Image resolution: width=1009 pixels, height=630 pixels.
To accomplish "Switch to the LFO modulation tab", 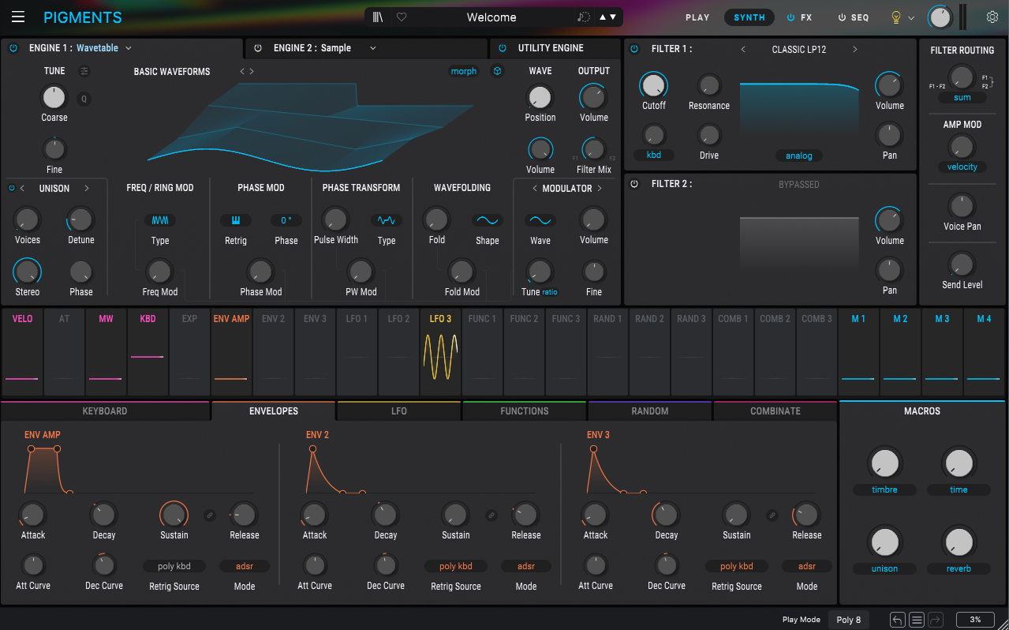I will click(399, 411).
